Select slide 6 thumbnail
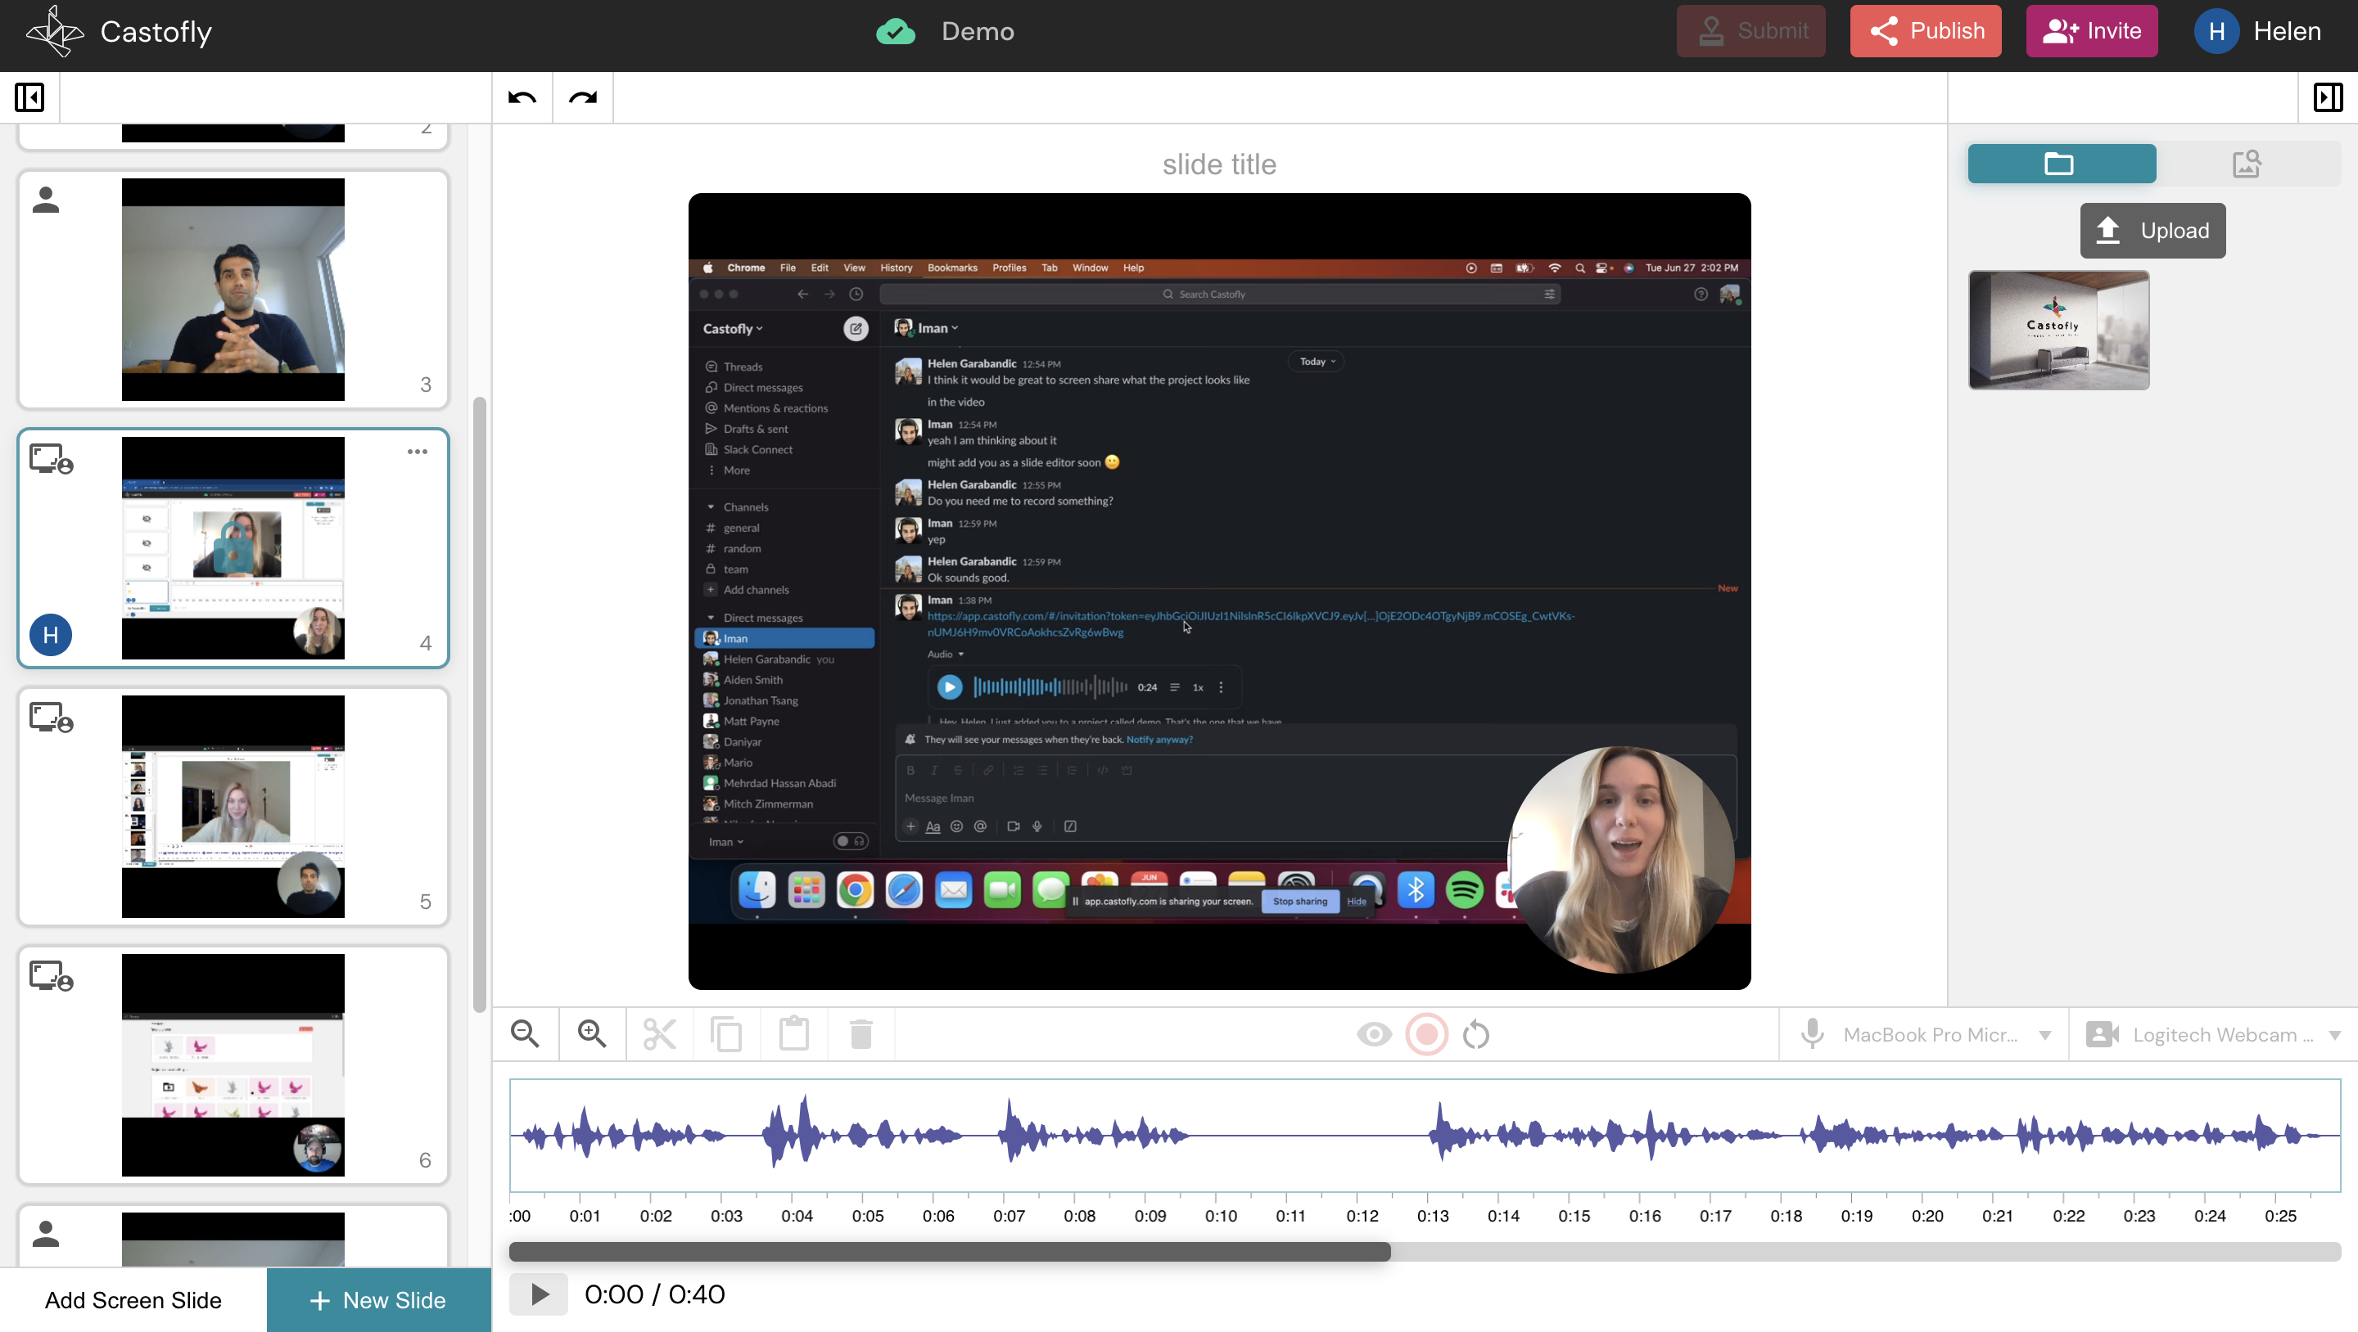The image size is (2358, 1332). (x=233, y=1066)
